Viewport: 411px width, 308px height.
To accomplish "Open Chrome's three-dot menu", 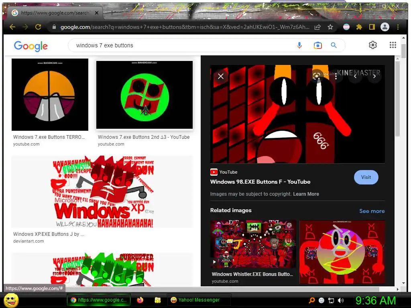I will [398, 27].
